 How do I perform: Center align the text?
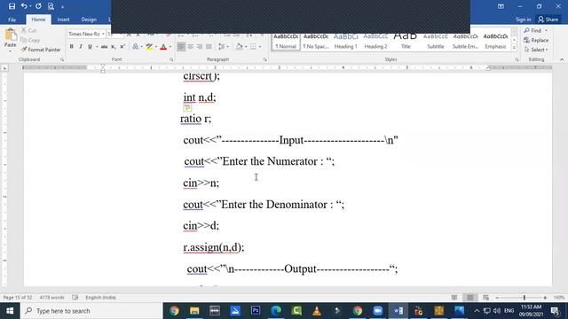[190, 47]
